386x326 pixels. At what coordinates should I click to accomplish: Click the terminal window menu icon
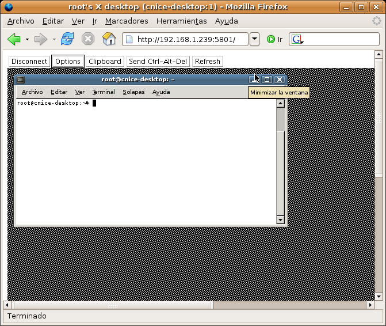click(x=21, y=79)
